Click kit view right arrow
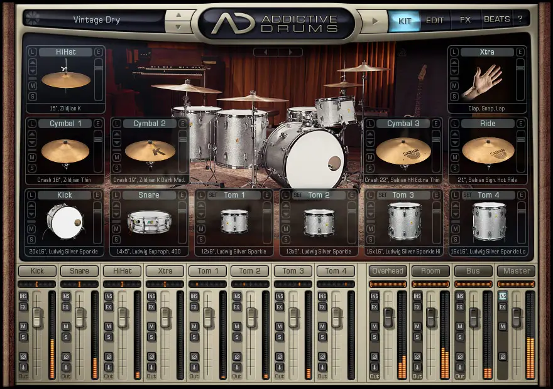This screenshot has height=389, width=553. click(290, 52)
